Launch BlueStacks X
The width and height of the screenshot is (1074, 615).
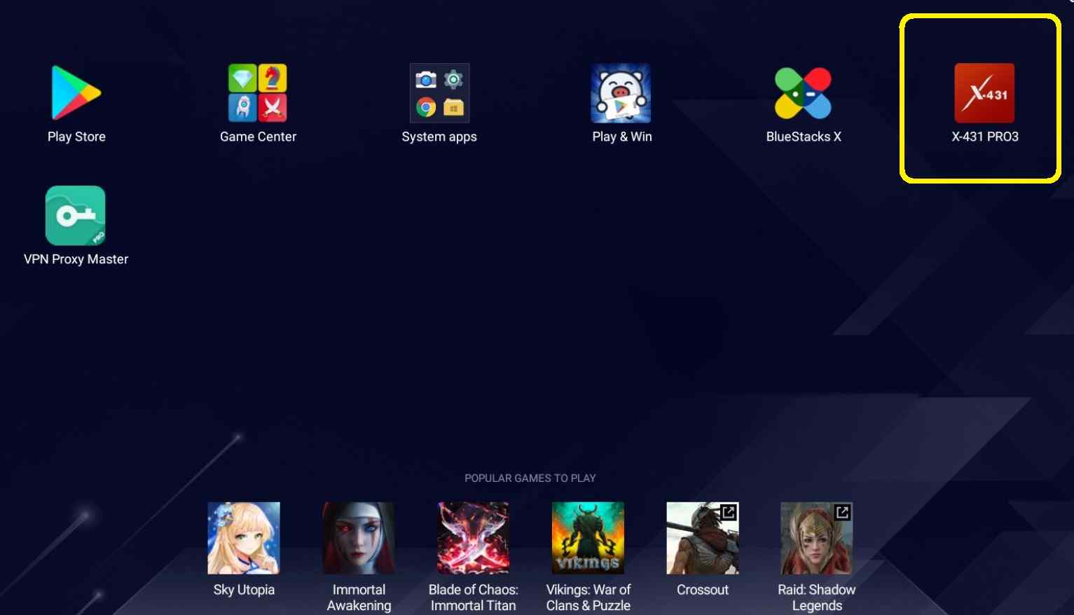tap(803, 93)
